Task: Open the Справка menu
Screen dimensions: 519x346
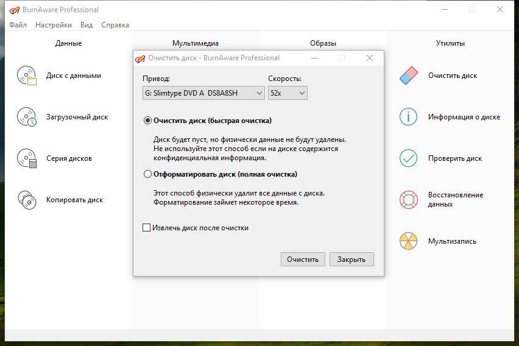Action: click(115, 25)
